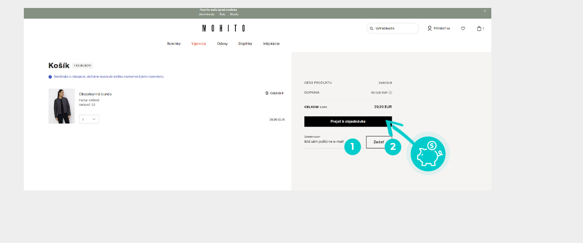Click the user account icon
The width and height of the screenshot is (583, 243).
pos(430,29)
